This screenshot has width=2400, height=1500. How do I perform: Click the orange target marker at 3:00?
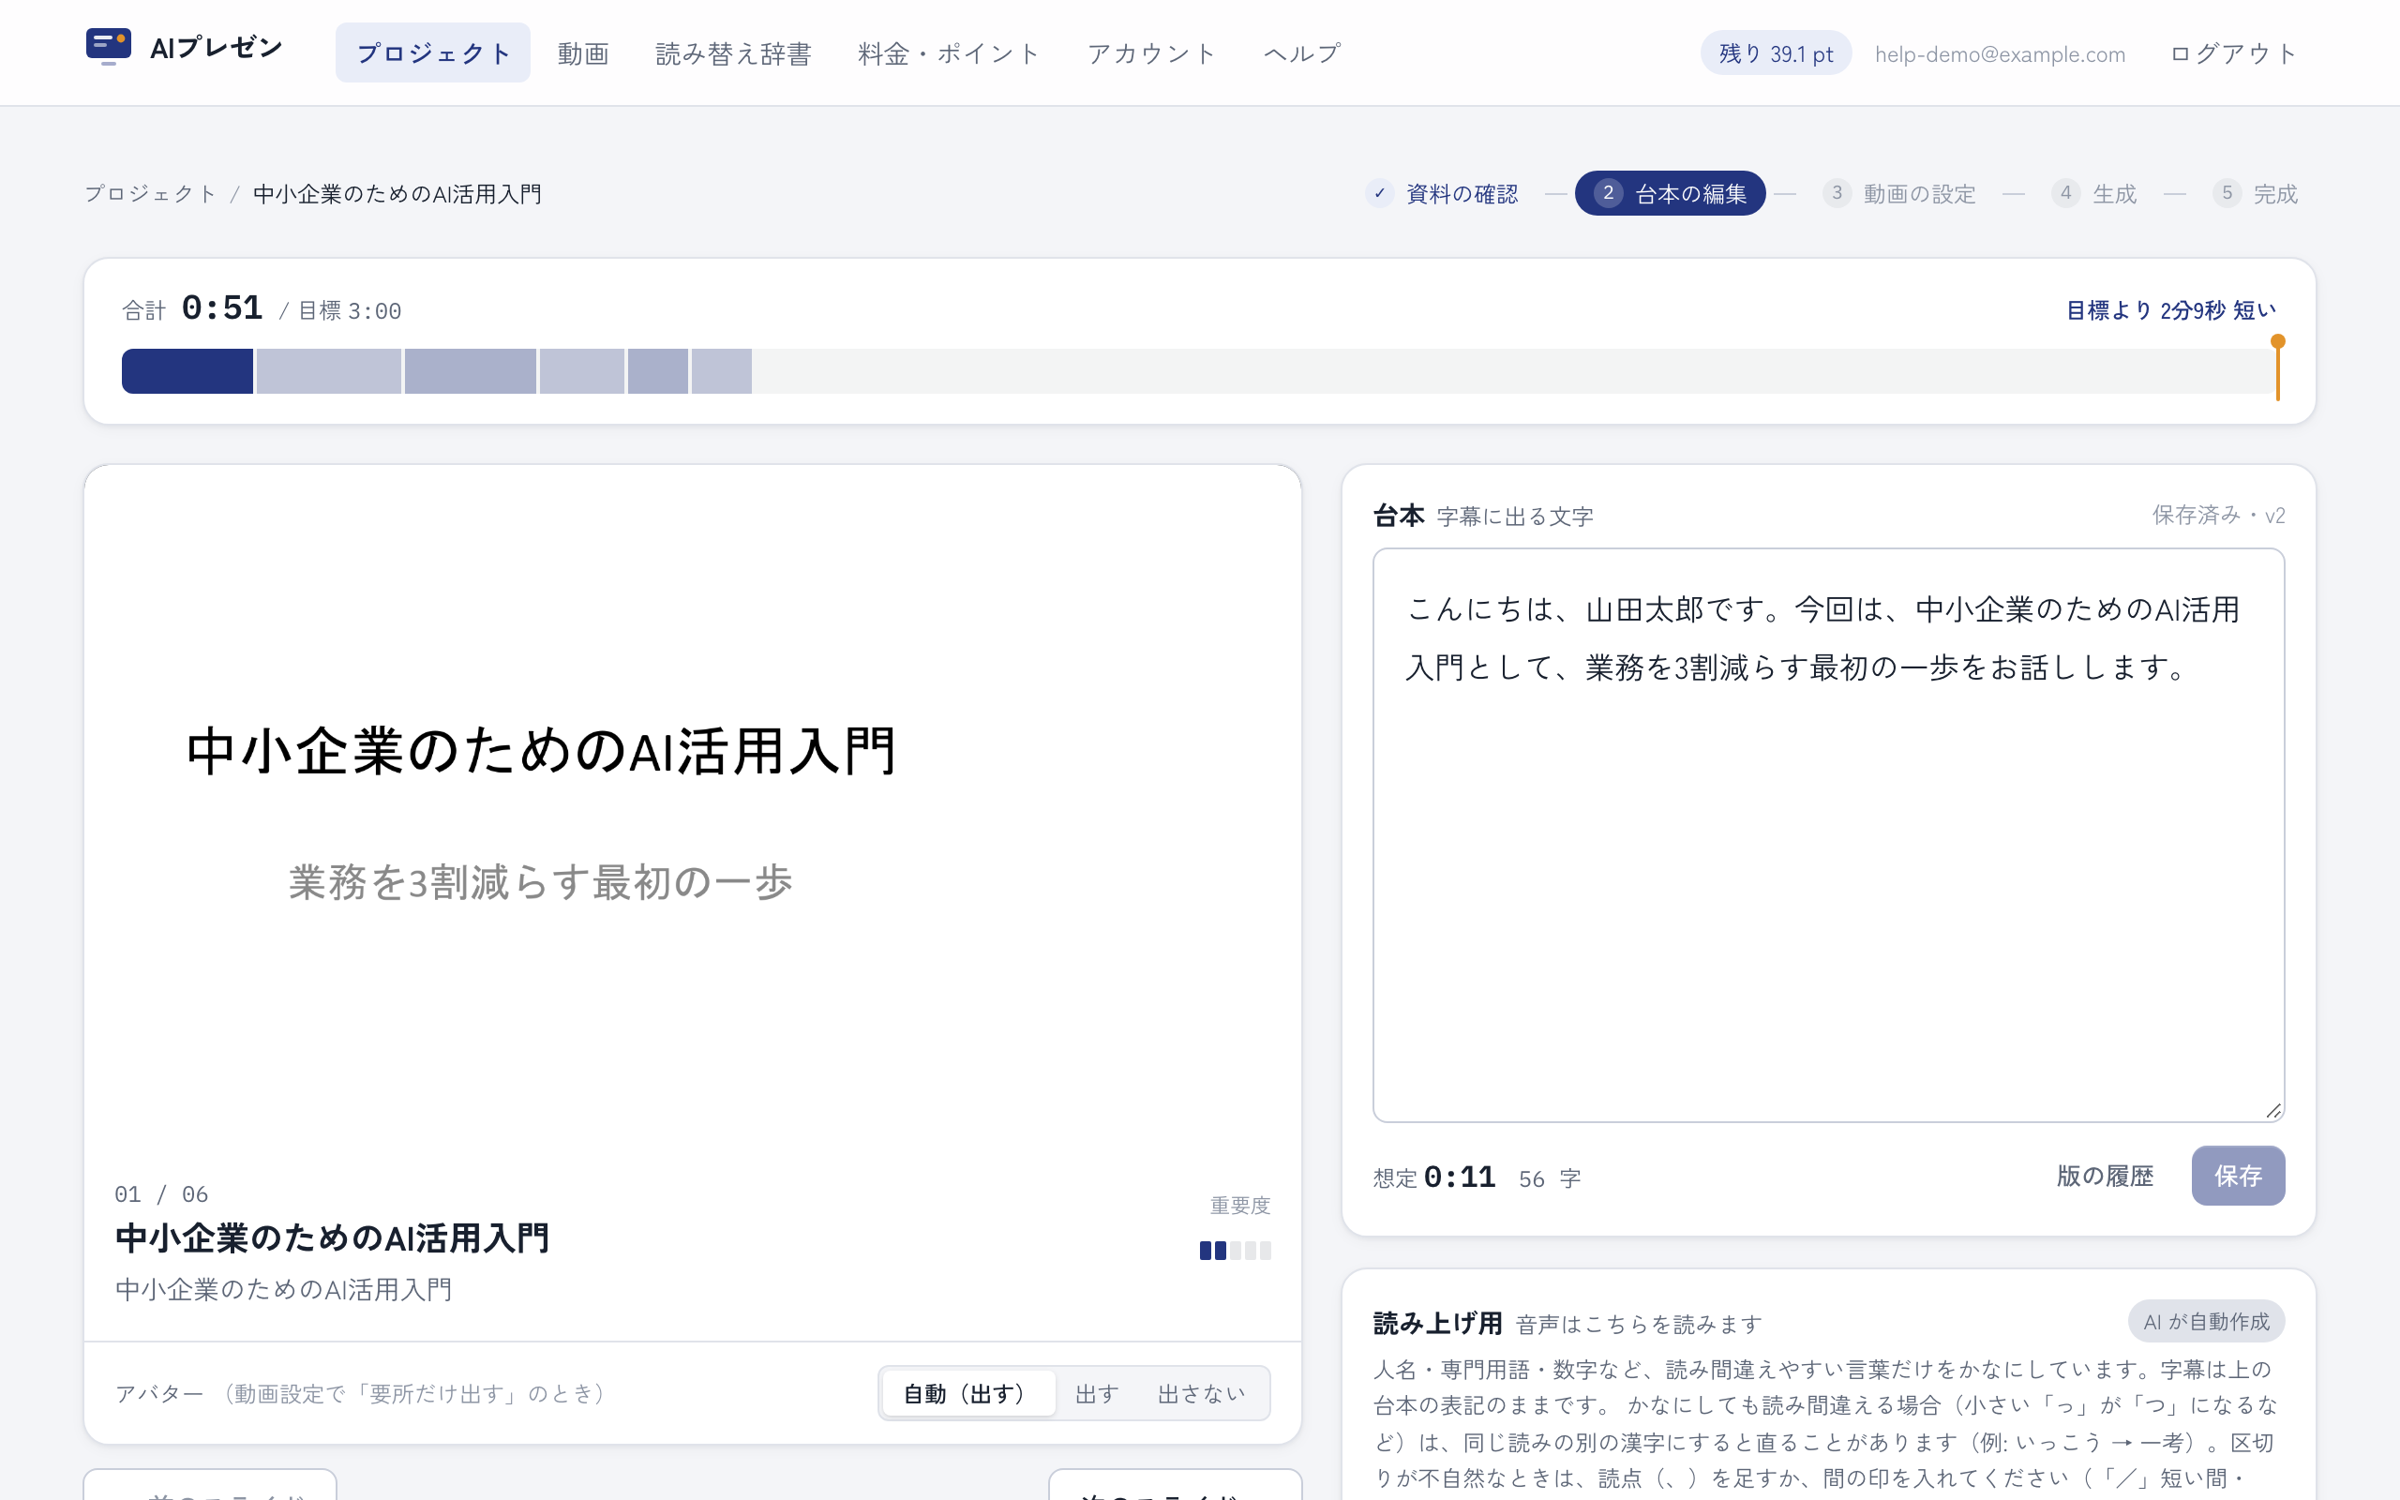2278,367
